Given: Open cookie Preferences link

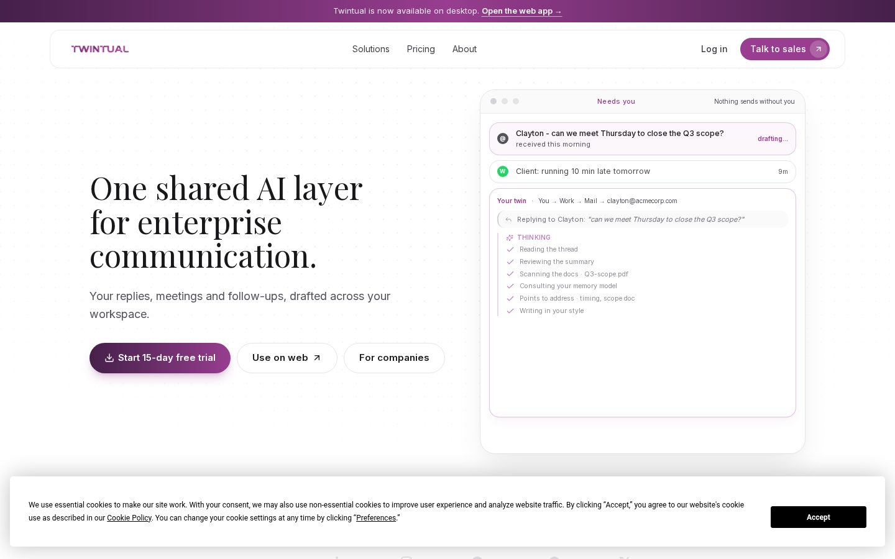Looking at the screenshot, I should click(376, 518).
